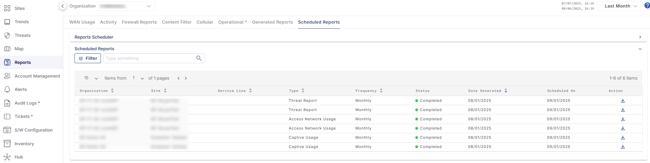Go to Map in the sidebar

(19, 49)
